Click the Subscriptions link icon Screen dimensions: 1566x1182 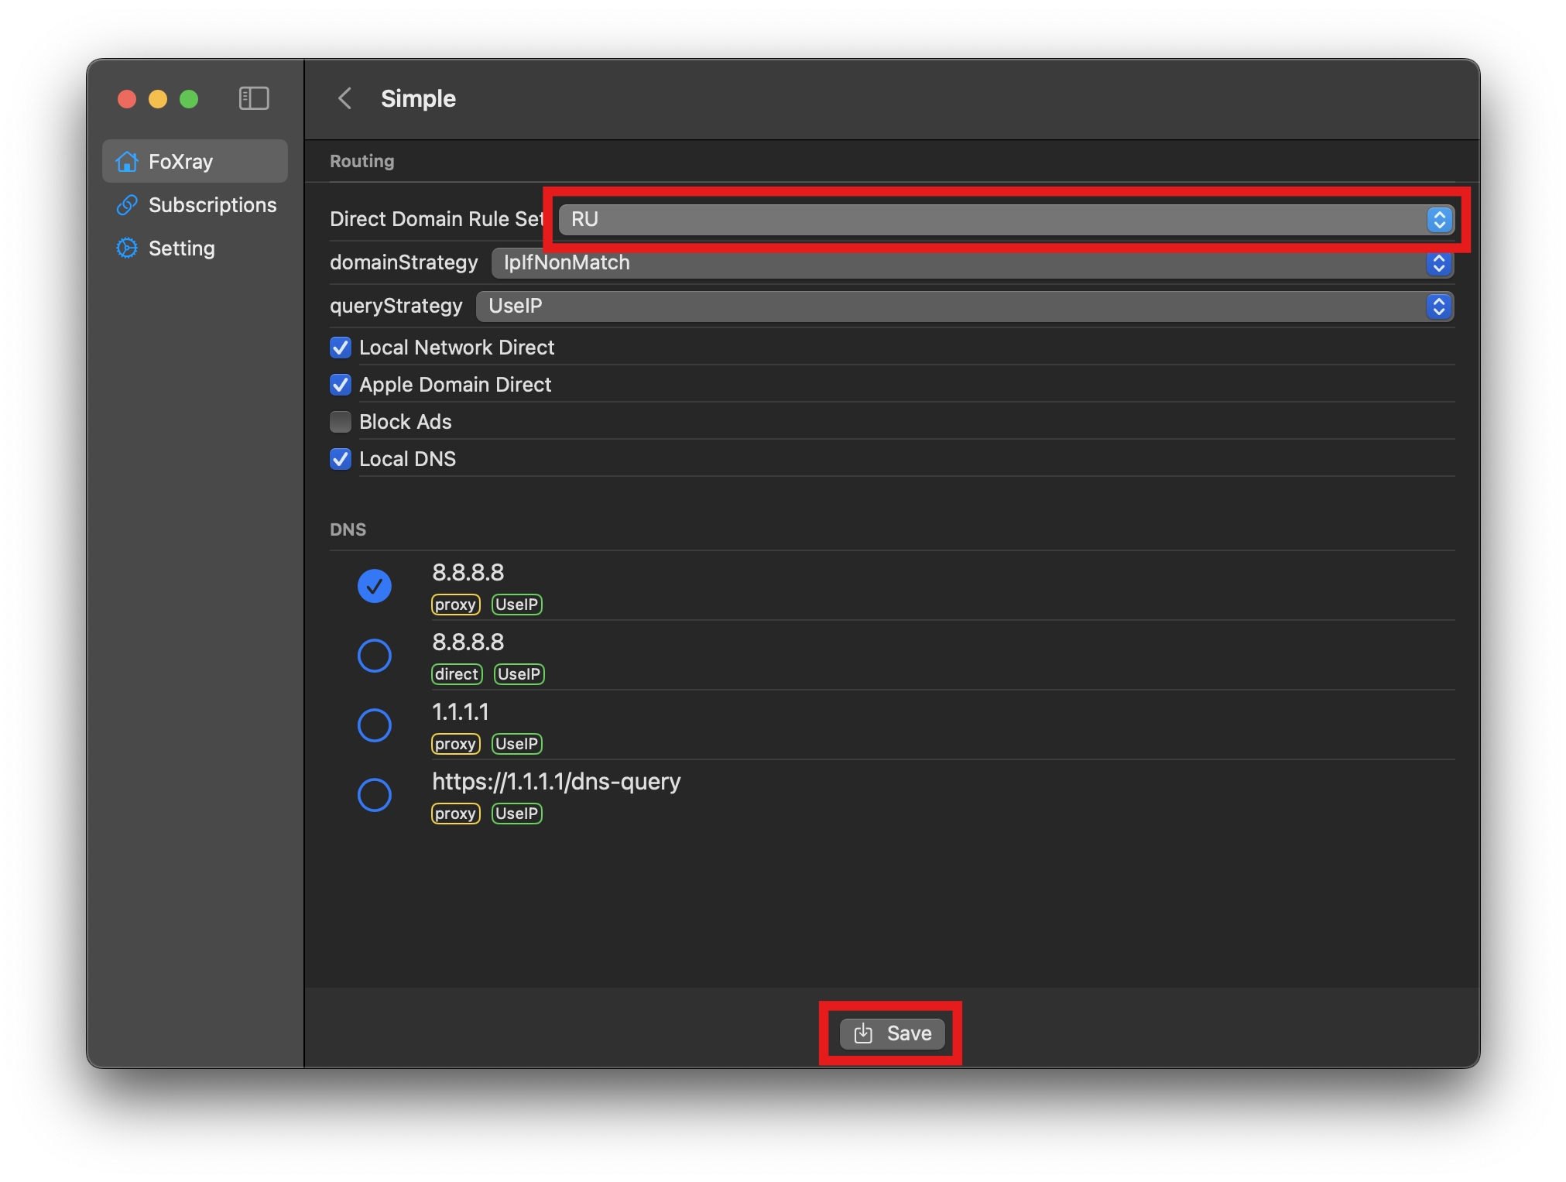click(x=127, y=205)
